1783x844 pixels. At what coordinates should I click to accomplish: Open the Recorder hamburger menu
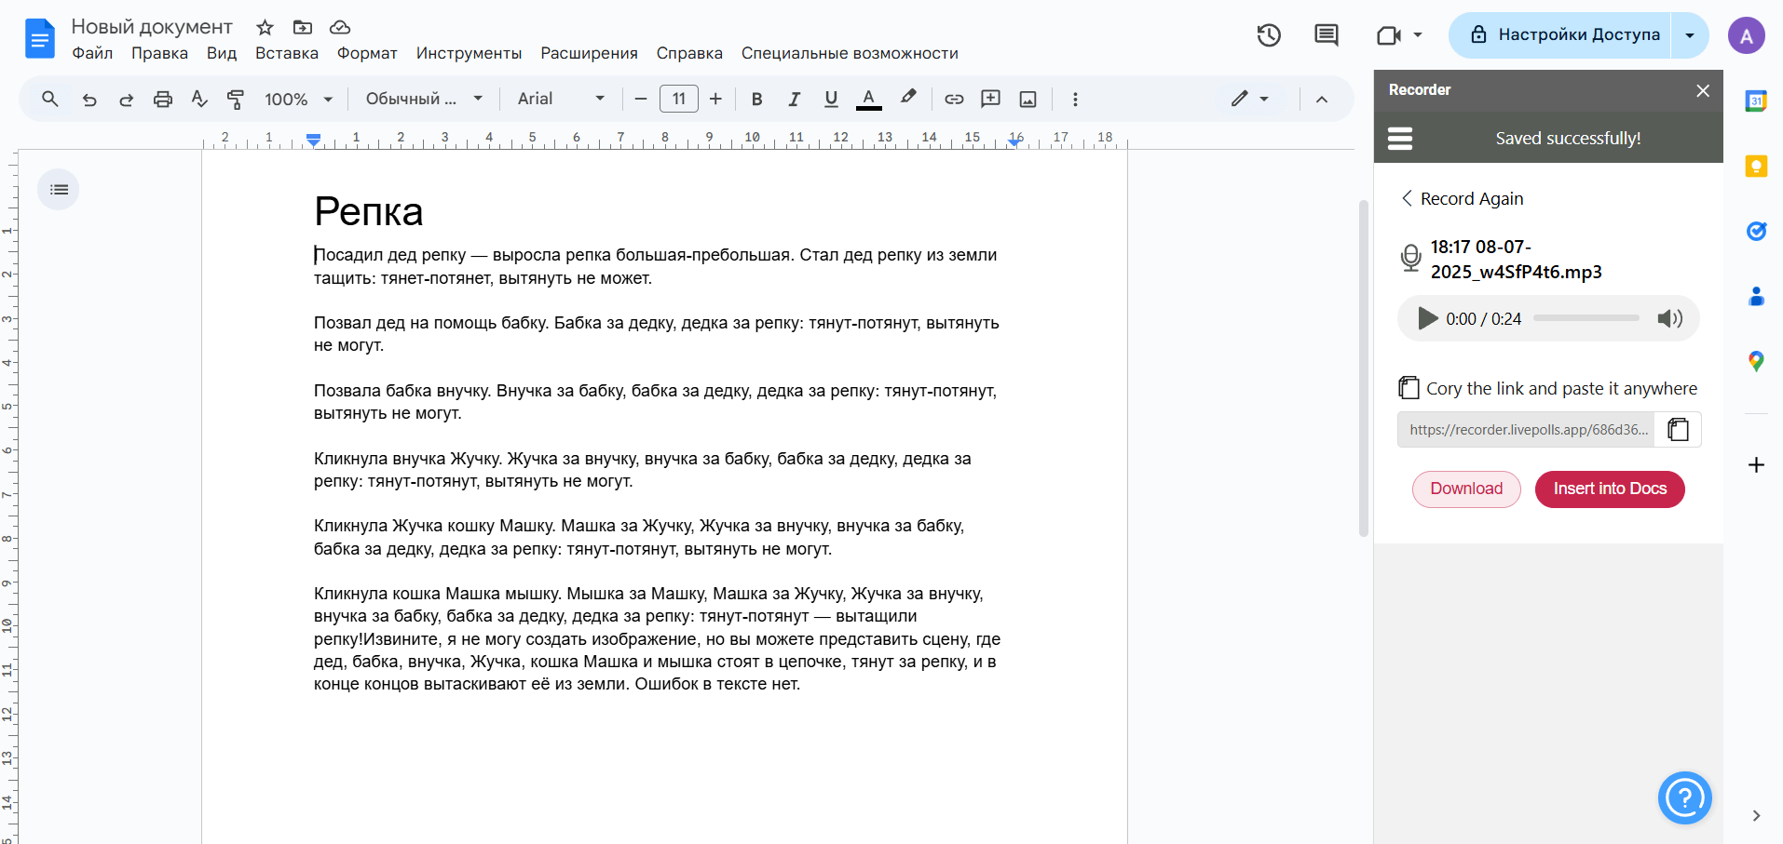coord(1399,139)
